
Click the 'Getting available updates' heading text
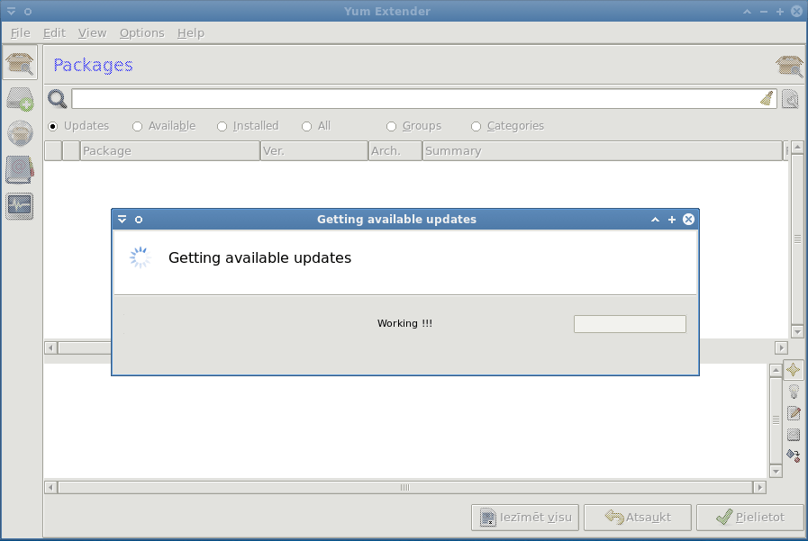[259, 257]
